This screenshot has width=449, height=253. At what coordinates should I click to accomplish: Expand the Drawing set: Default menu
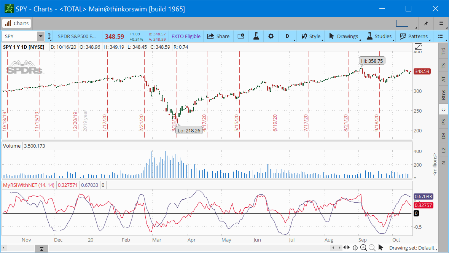[412, 248]
